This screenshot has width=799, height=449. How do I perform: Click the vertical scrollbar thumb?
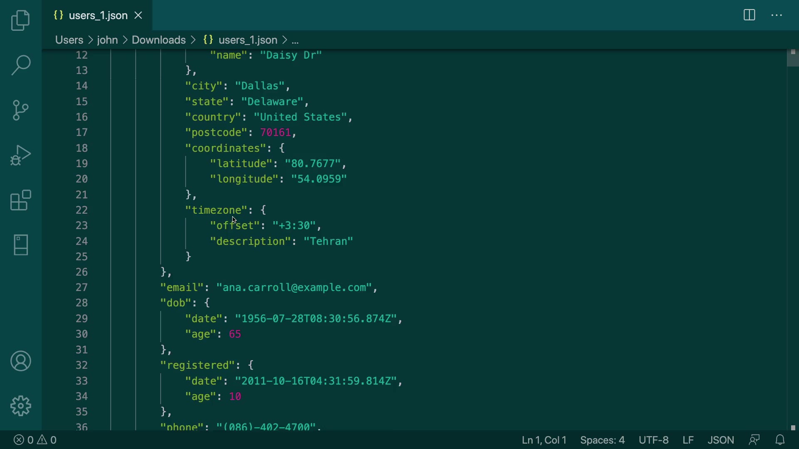tap(792, 58)
